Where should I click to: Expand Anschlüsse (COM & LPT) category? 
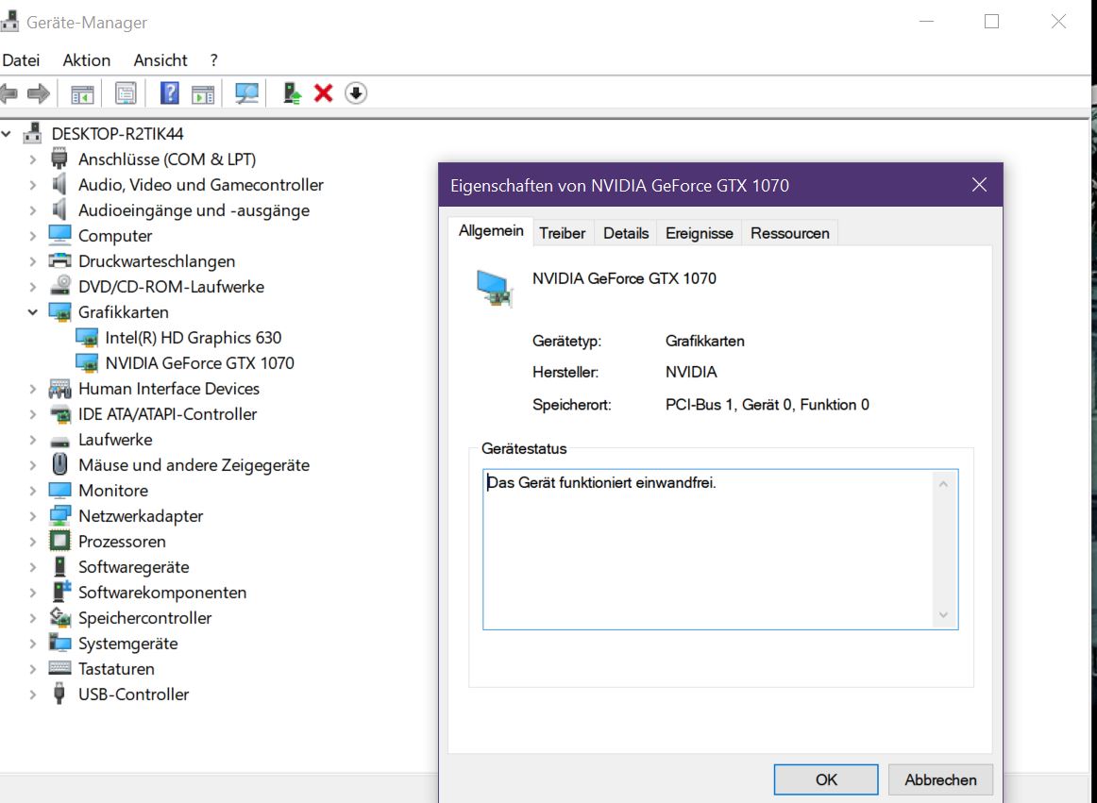click(x=33, y=159)
